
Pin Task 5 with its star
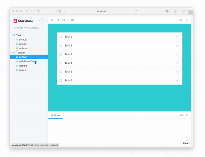(177, 72)
